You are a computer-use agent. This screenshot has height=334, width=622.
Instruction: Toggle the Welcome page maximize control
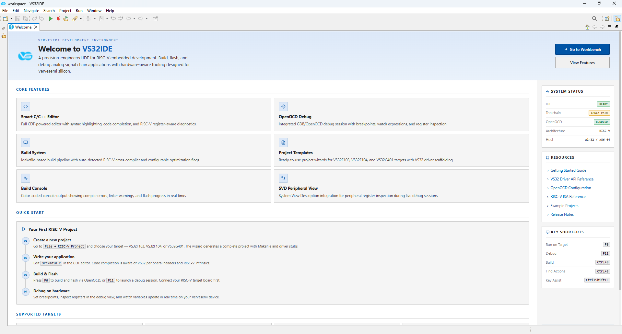point(616,26)
